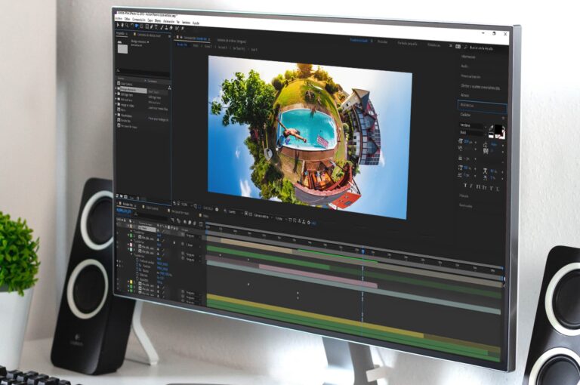Screen dimensions: 580x385
Task: Take a snapshot with viewer camera icon
Action: 217,209
